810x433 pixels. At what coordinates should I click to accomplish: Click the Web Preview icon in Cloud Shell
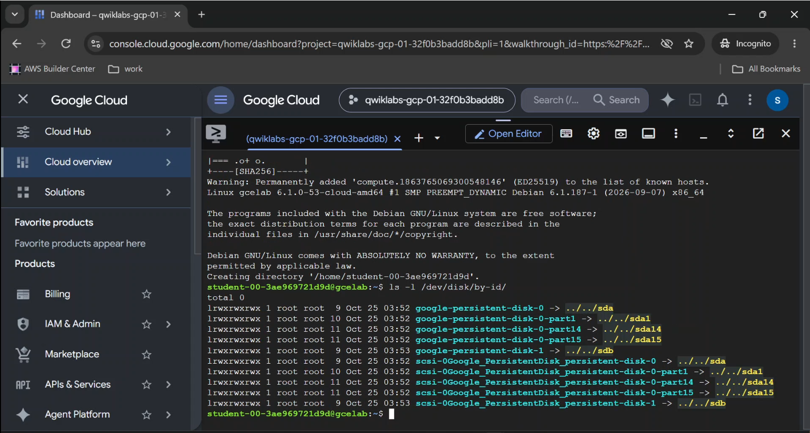point(621,134)
